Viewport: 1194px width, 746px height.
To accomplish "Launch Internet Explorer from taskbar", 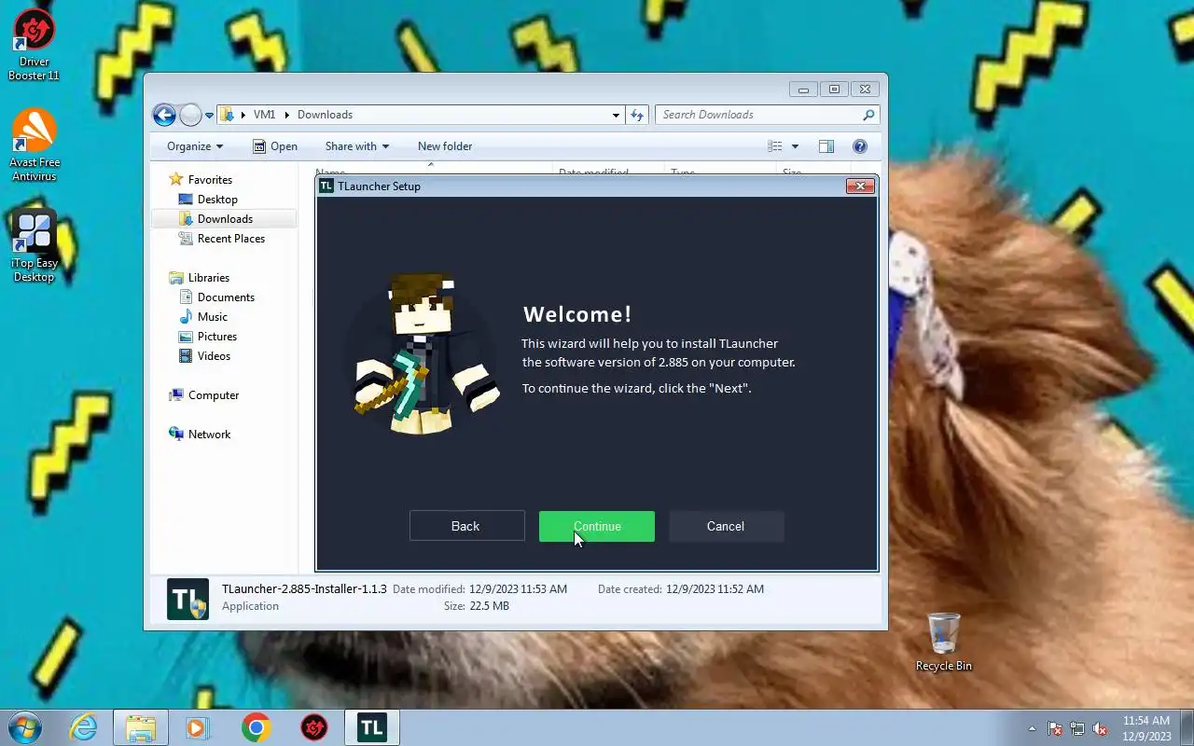I will coord(83,727).
